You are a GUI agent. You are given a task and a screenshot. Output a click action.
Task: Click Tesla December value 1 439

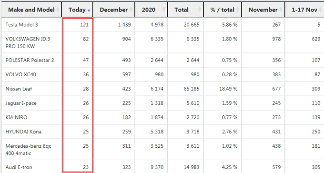pyautogui.click(x=124, y=25)
